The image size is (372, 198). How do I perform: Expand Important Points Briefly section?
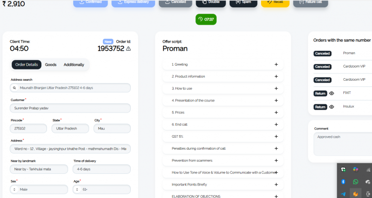(x=223, y=184)
